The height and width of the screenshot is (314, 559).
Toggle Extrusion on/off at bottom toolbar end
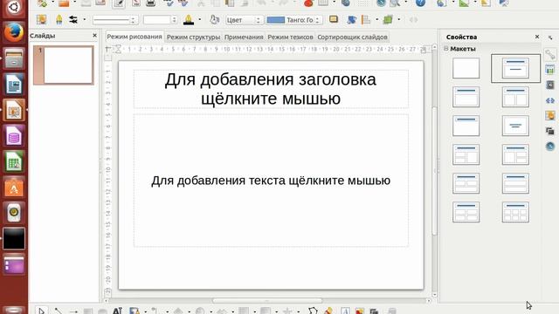(x=392, y=311)
